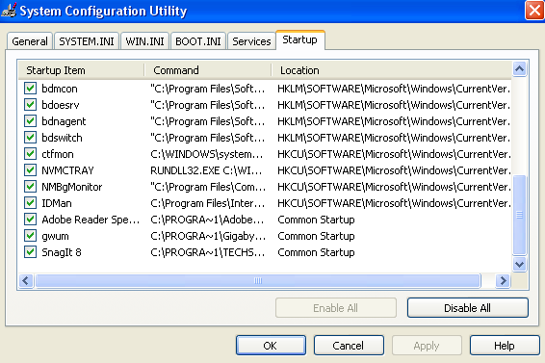Toggle the bdnagent checkbox
Screen dimensions: 545x363
(30, 121)
